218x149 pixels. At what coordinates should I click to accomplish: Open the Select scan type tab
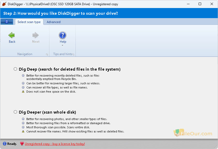pos(29,22)
